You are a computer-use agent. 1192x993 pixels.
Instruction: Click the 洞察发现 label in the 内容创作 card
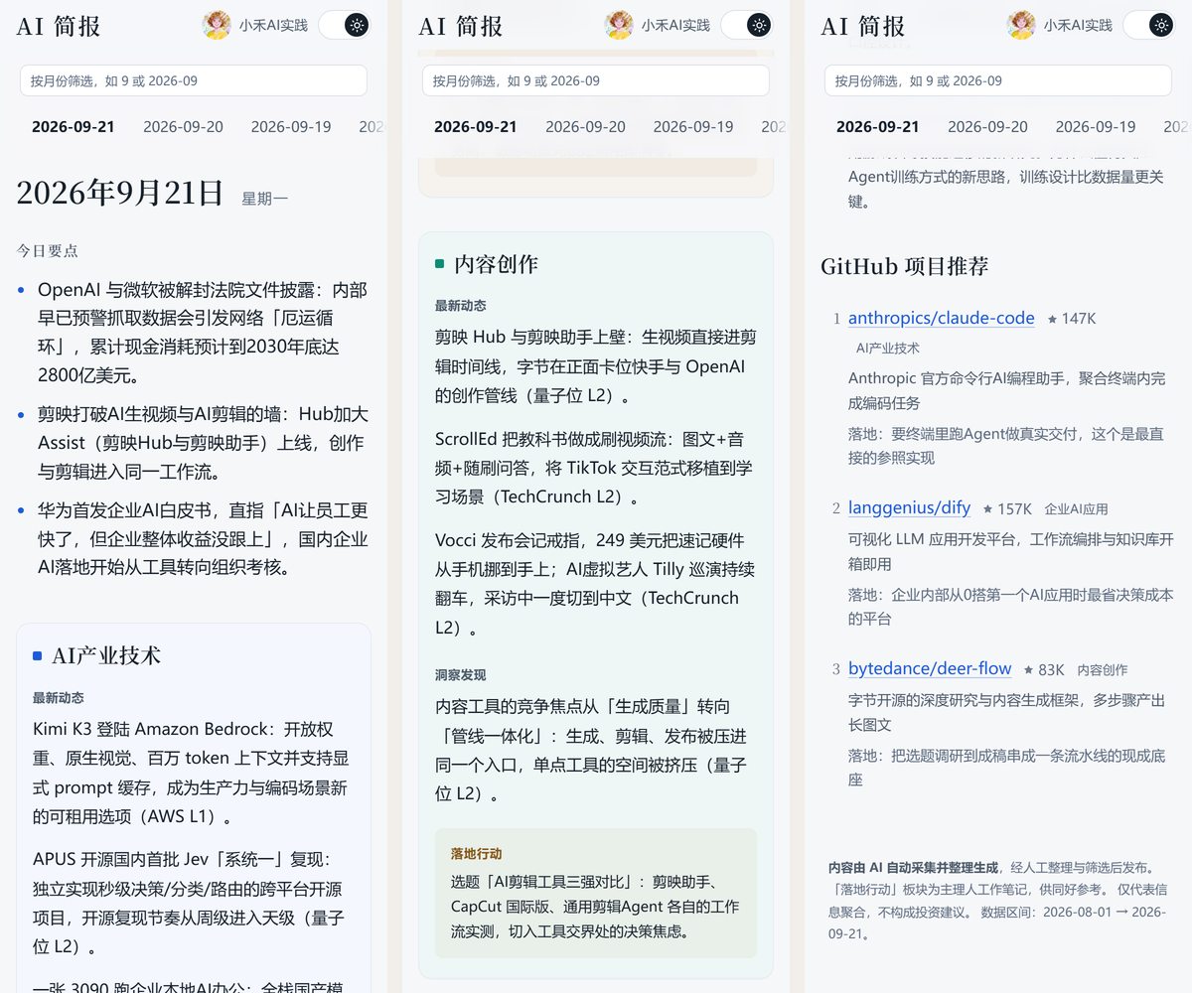tap(461, 675)
